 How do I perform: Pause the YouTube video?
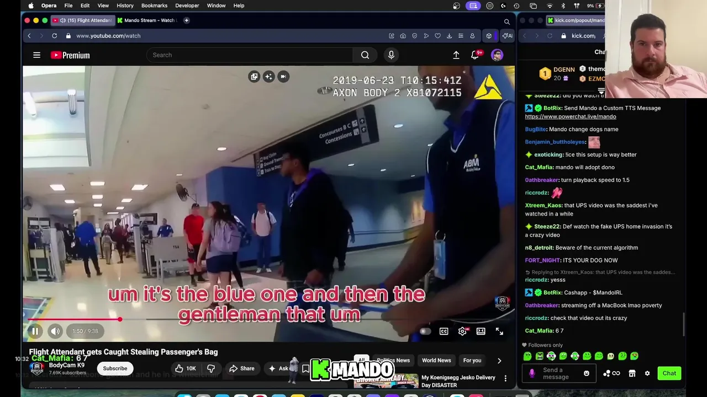[35, 331]
